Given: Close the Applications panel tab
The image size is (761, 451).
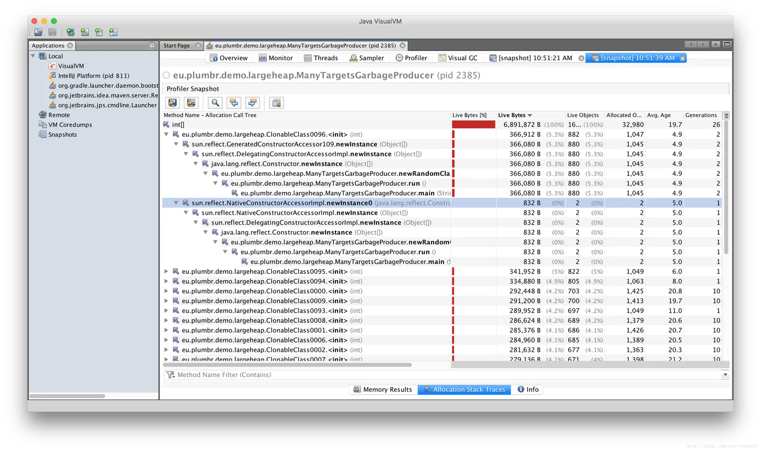Looking at the screenshot, I should coord(70,46).
